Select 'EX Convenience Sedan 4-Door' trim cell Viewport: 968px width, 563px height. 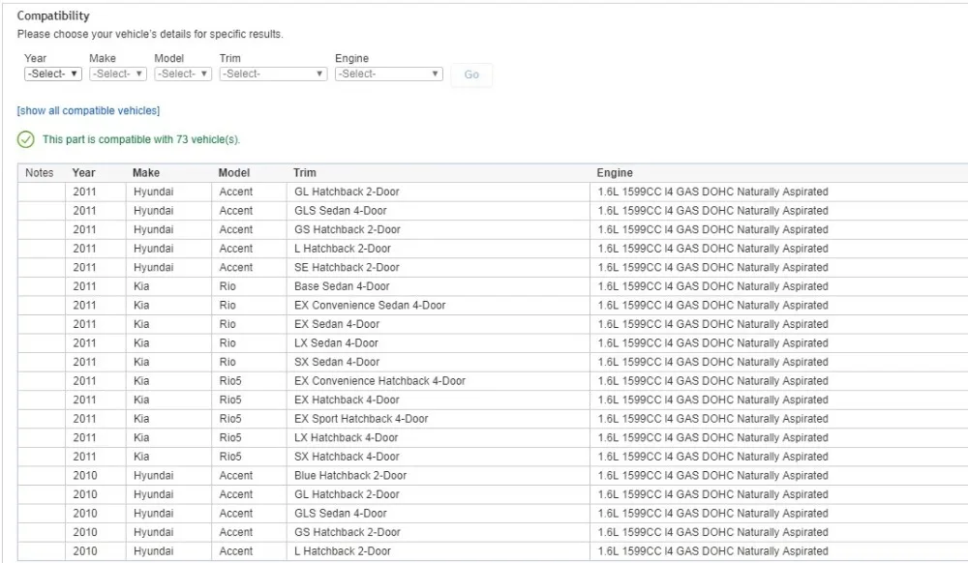[x=439, y=306]
